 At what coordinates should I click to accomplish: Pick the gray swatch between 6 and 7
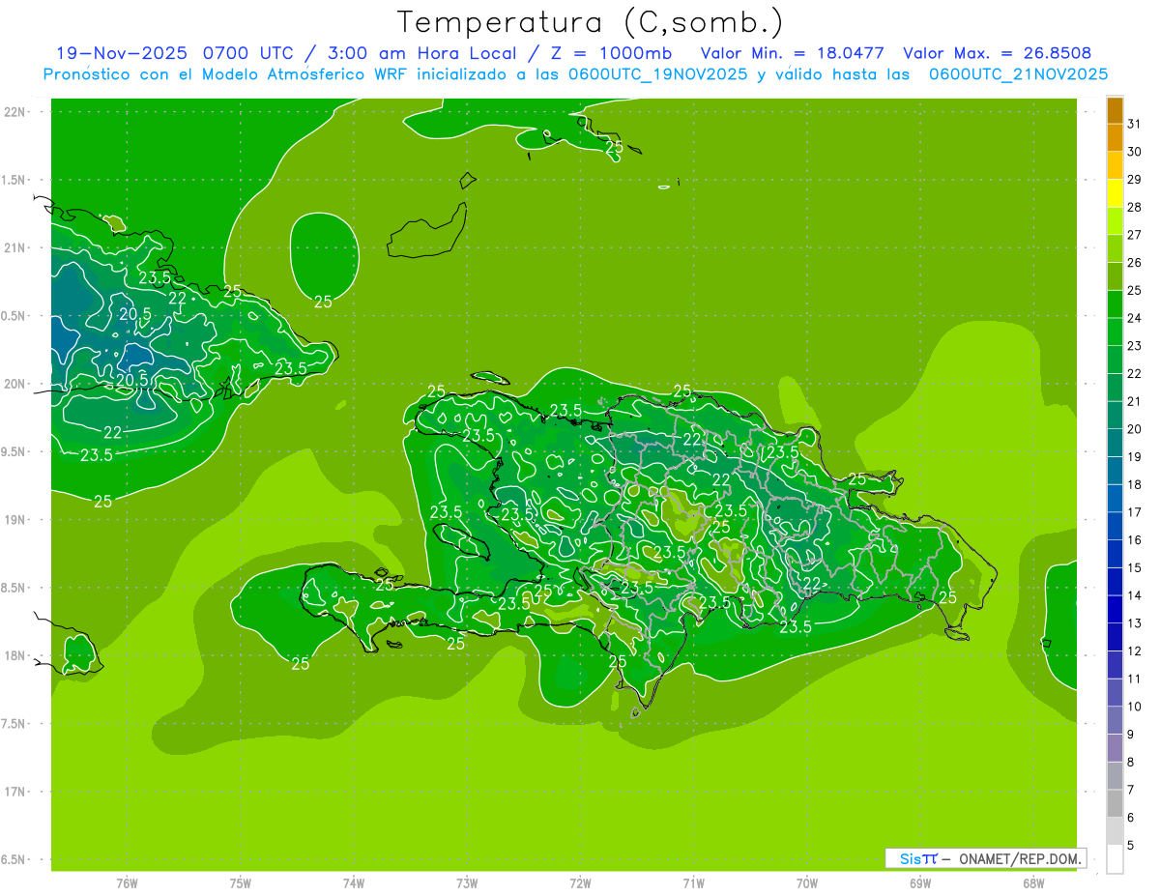[x=1115, y=803]
